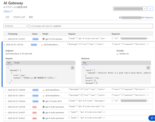Screen dimensions: 155x122
Task: Click the plus button to add gateway
Action: click(x=150, y=9)
